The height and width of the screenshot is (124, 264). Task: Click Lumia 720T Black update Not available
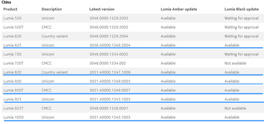pyautogui.click(x=235, y=63)
